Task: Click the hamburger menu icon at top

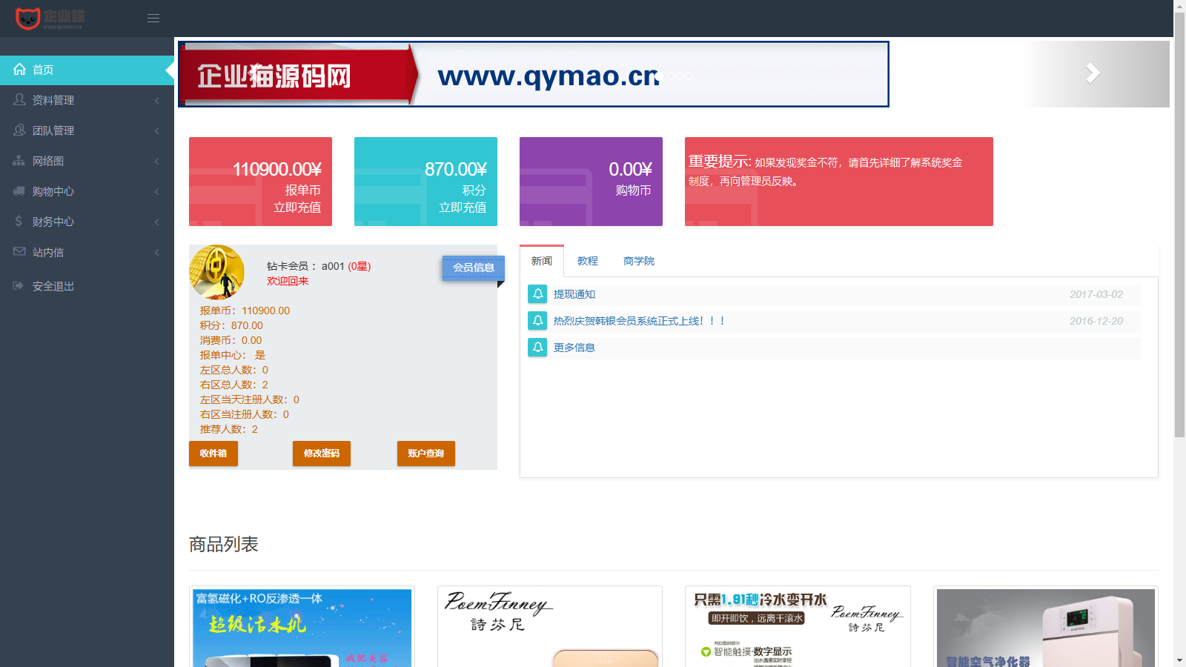Action: pyautogui.click(x=153, y=18)
